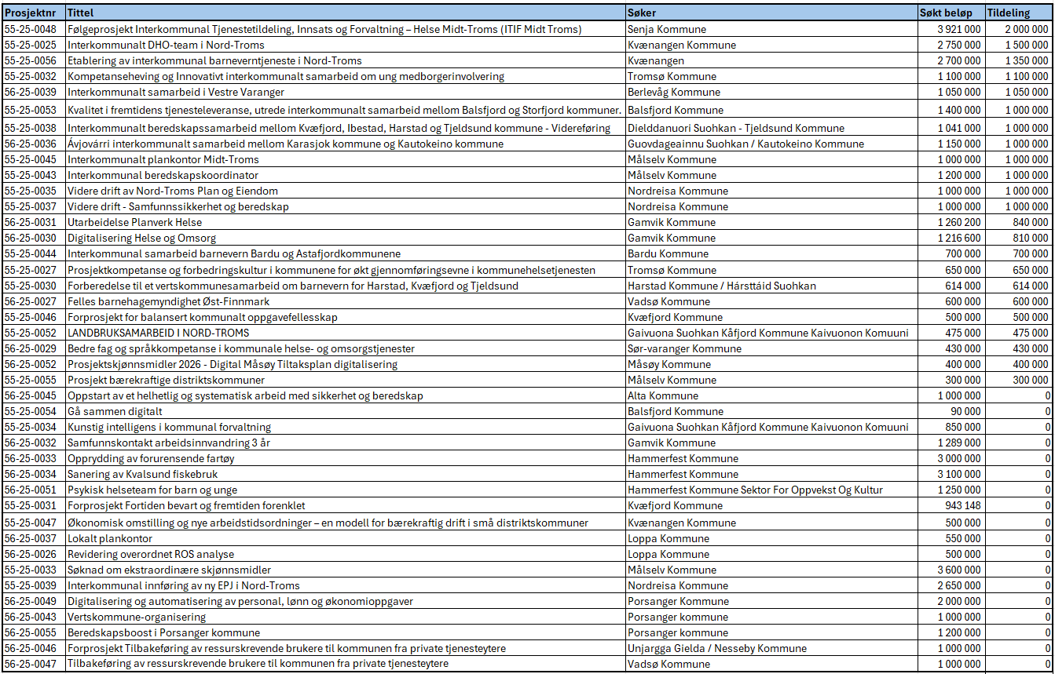Click the Tildeling column header
The image size is (1055, 674).
point(1018,13)
